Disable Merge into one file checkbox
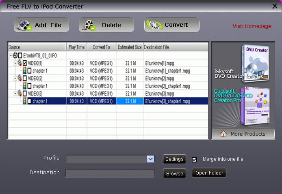The height and width of the screenshot is (194, 282). pyautogui.click(x=194, y=160)
